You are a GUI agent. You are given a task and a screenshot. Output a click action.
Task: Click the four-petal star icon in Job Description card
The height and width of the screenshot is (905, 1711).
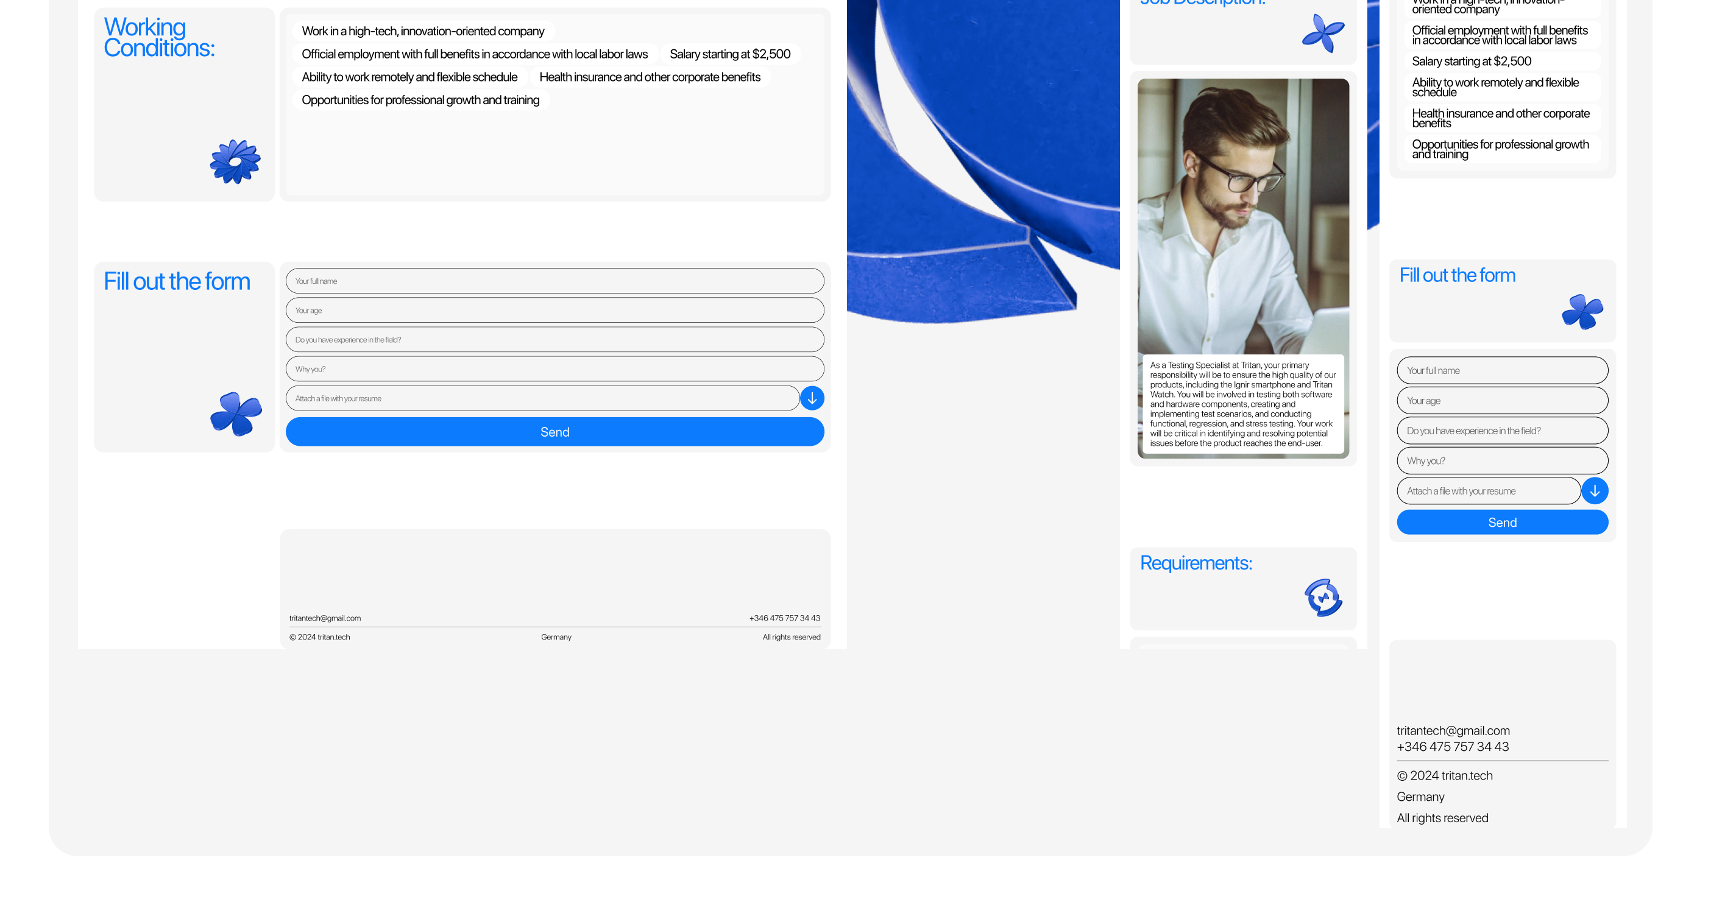click(1322, 33)
